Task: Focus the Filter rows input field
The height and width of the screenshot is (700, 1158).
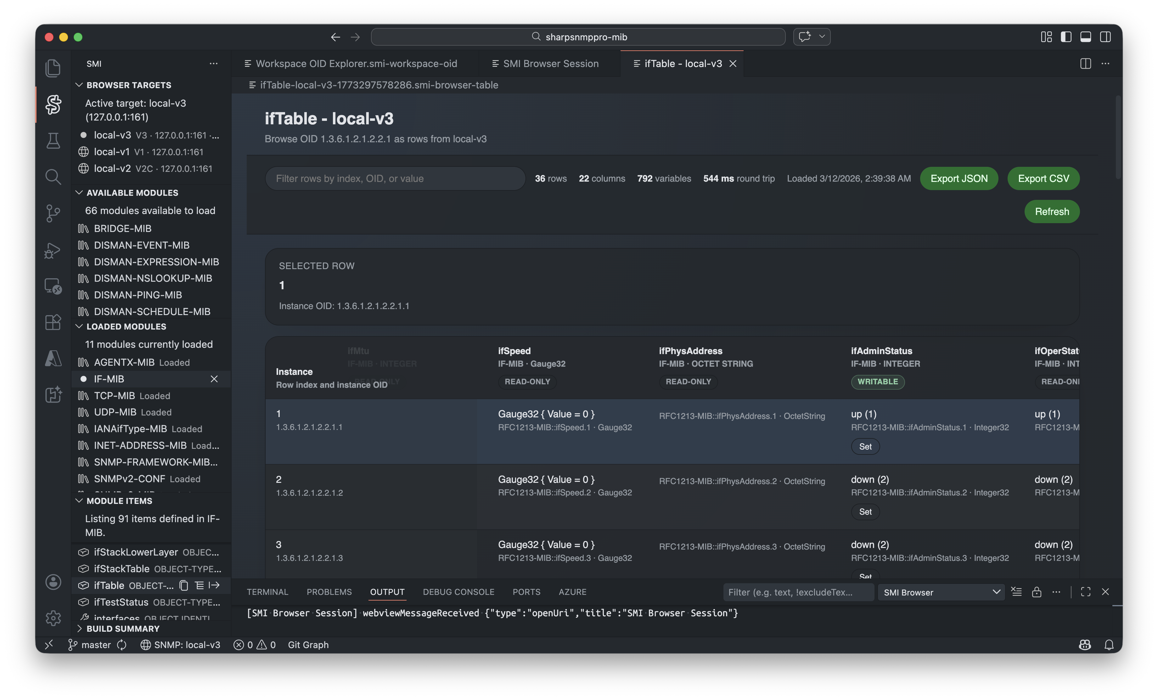Action: tap(395, 179)
